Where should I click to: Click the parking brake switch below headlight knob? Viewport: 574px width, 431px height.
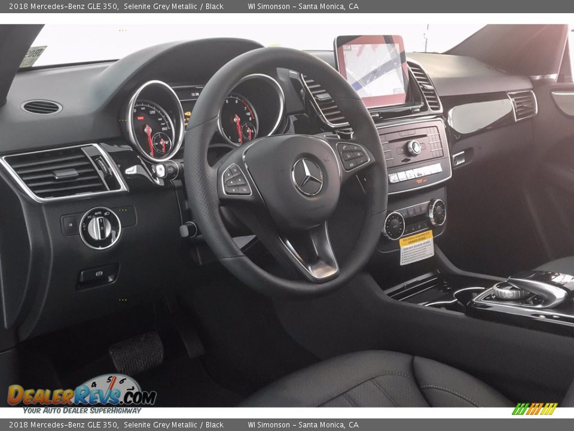coord(98,275)
